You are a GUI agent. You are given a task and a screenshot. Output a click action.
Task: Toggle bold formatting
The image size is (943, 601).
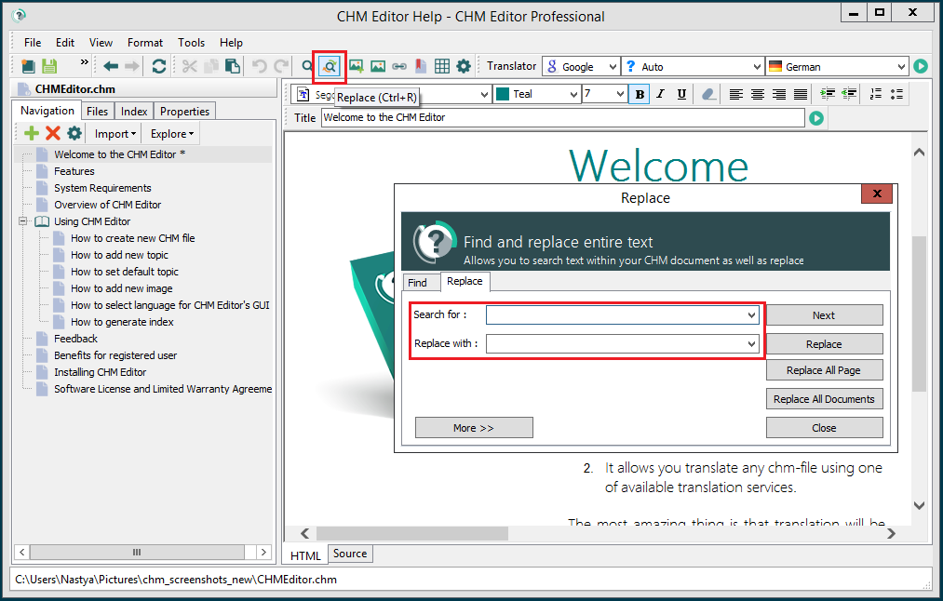pos(639,94)
